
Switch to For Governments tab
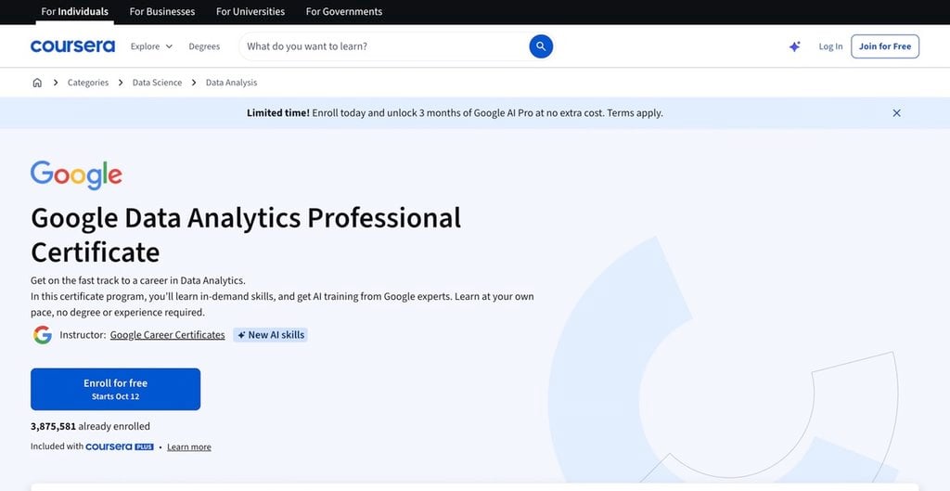(344, 11)
